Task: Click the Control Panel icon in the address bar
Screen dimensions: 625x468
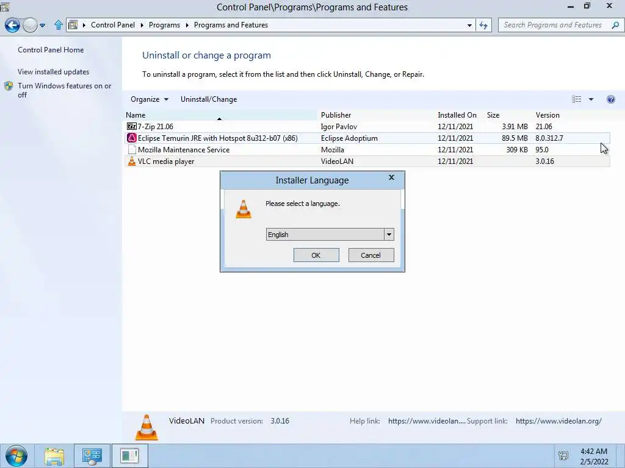Action: click(73, 25)
